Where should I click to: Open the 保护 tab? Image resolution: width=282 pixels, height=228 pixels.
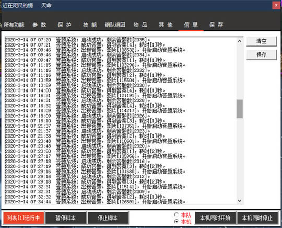[x=65, y=25]
